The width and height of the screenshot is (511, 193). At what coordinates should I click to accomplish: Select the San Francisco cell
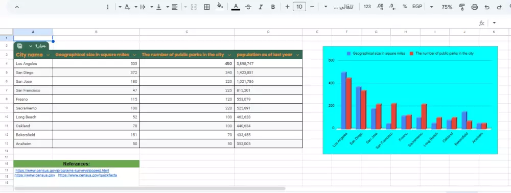33,90
